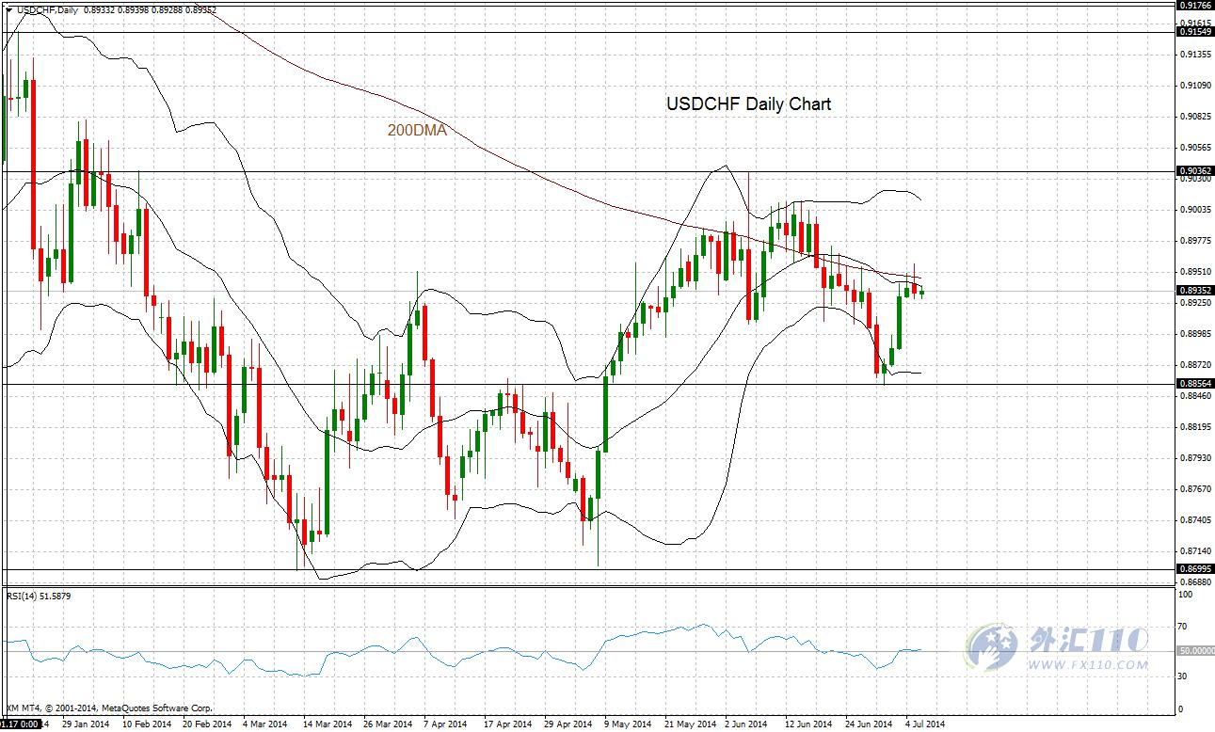This screenshot has width=1215, height=732.
Task: Click the 9 May 2014 date label
Action: click(628, 724)
